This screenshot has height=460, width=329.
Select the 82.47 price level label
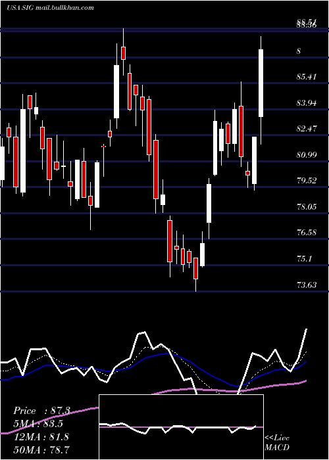pos(307,129)
